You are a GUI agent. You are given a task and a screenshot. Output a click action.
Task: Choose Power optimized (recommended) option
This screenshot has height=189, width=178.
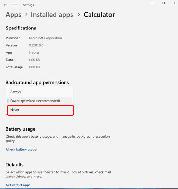point(40,101)
